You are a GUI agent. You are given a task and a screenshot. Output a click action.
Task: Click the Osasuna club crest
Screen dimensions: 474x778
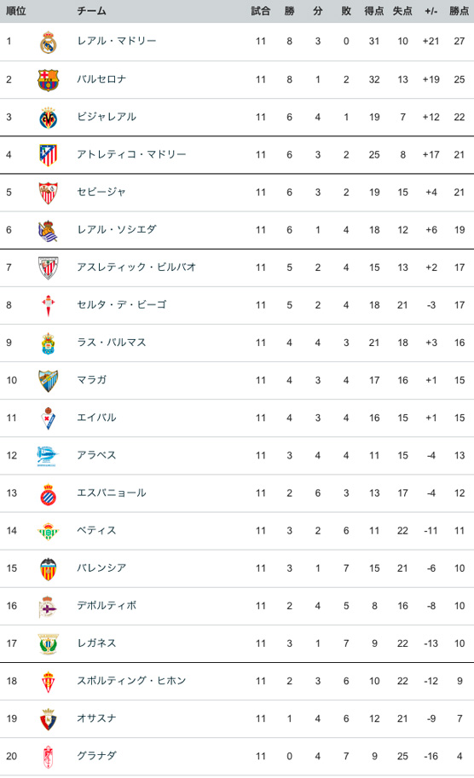click(48, 719)
